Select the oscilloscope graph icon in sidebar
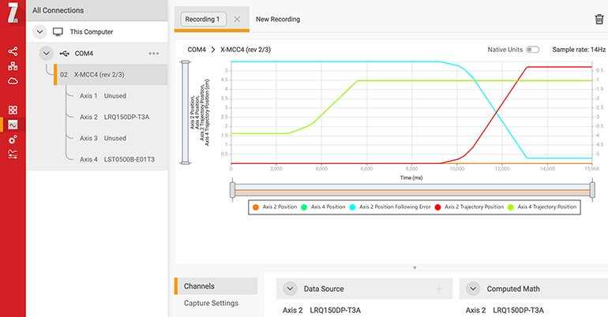This screenshot has height=317, width=608. coord(13,125)
